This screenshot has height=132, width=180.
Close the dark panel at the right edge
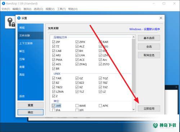click(176, 87)
